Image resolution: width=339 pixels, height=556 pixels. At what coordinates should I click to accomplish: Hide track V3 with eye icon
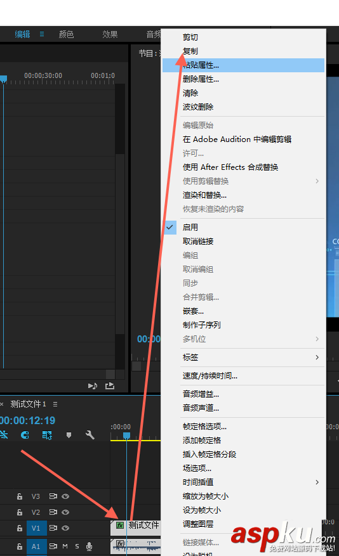(x=65, y=496)
